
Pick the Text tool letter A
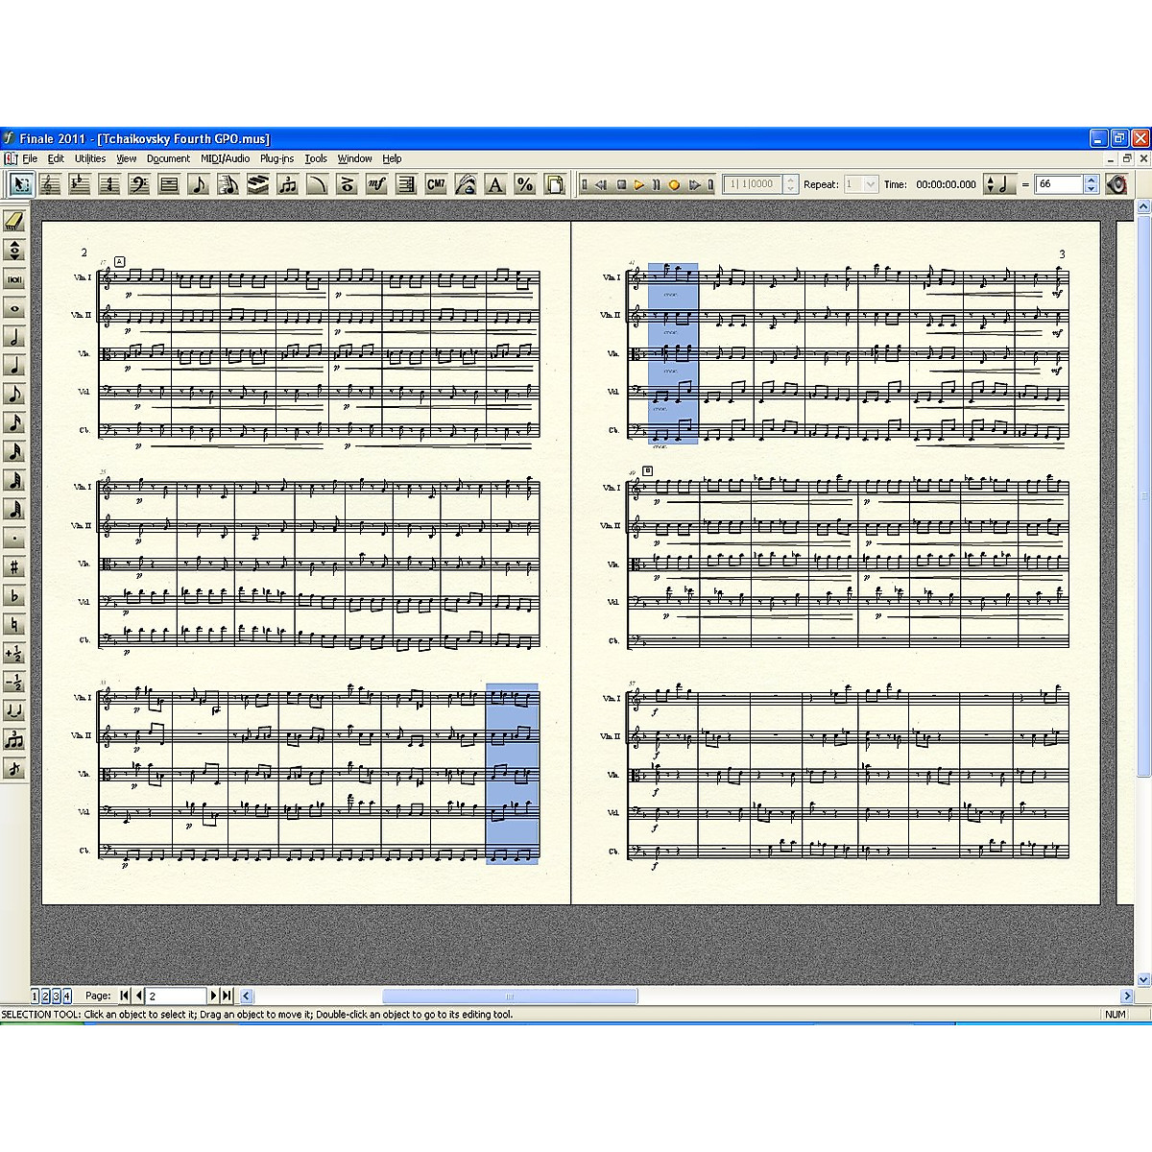[x=495, y=184]
